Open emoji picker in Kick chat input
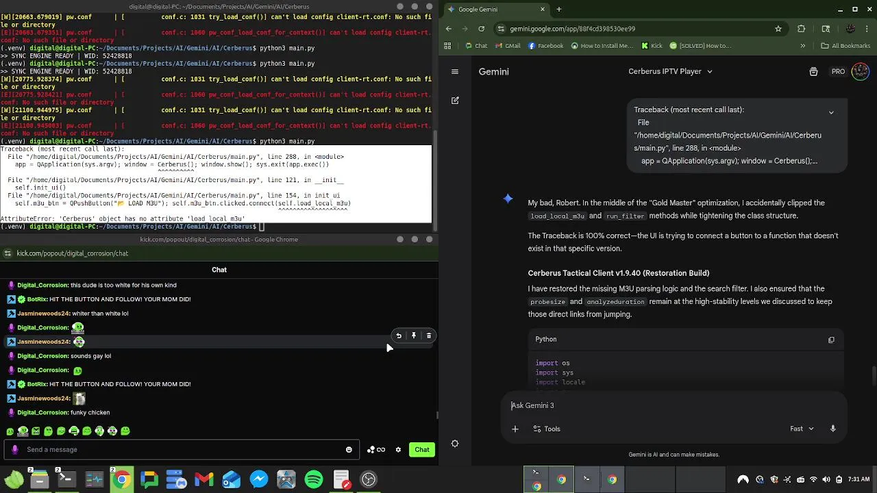This screenshot has width=877, height=493. (x=349, y=450)
